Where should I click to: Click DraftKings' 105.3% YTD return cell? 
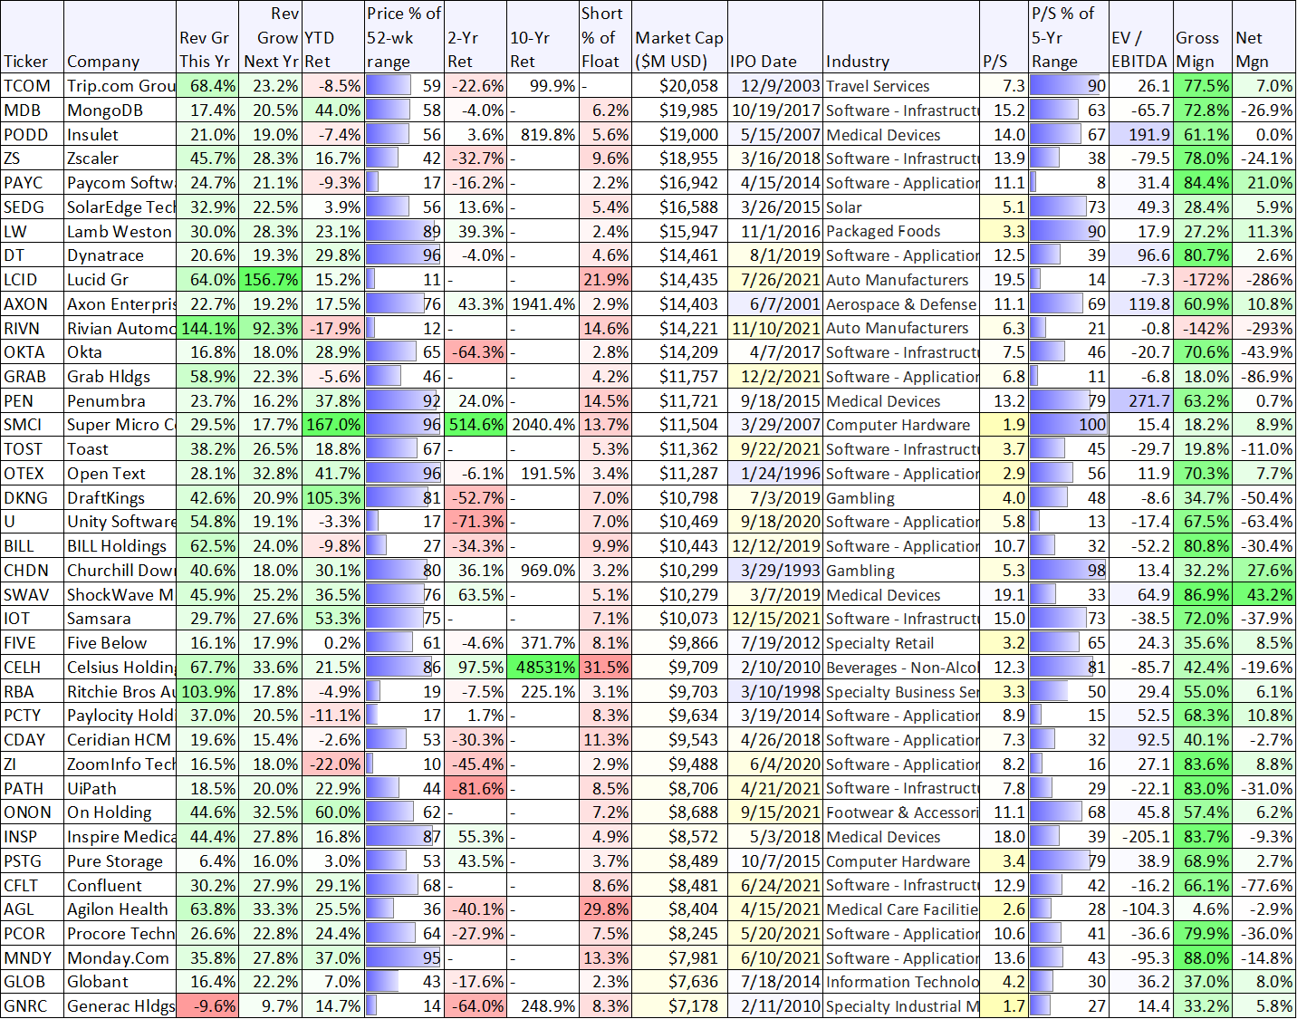point(332,497)
